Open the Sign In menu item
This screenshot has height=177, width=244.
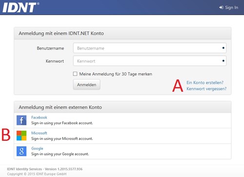229,7
